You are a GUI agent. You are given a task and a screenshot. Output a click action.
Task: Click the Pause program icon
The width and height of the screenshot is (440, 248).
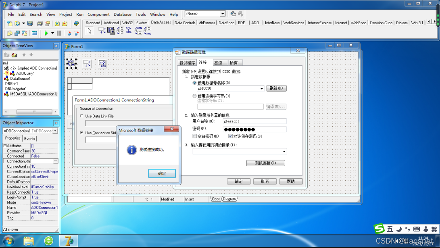(x=59, y=33)
